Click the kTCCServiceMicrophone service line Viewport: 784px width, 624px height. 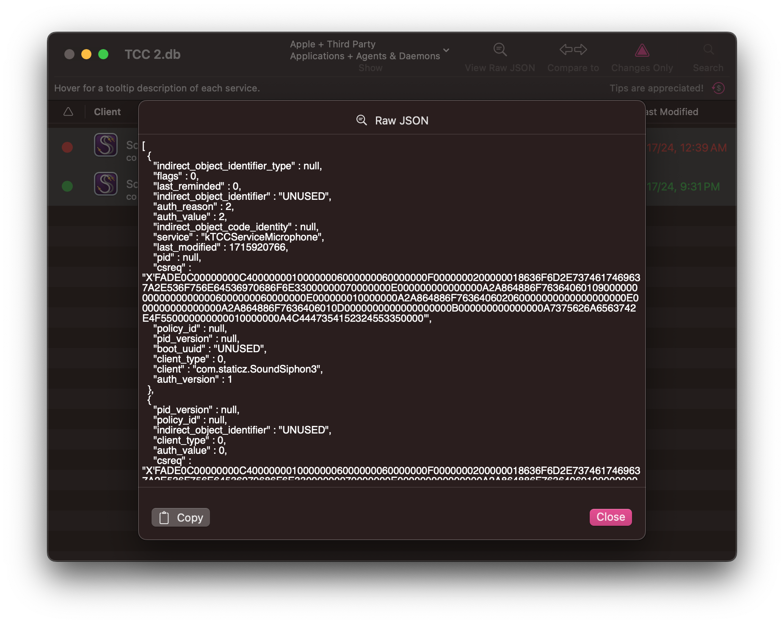pyautogui.click(x=238, y=237)
